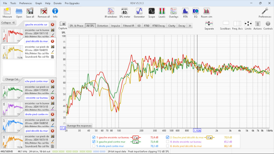Open the Tools menu
Viewport: 274px width, 154px height.
click(13, 3)
